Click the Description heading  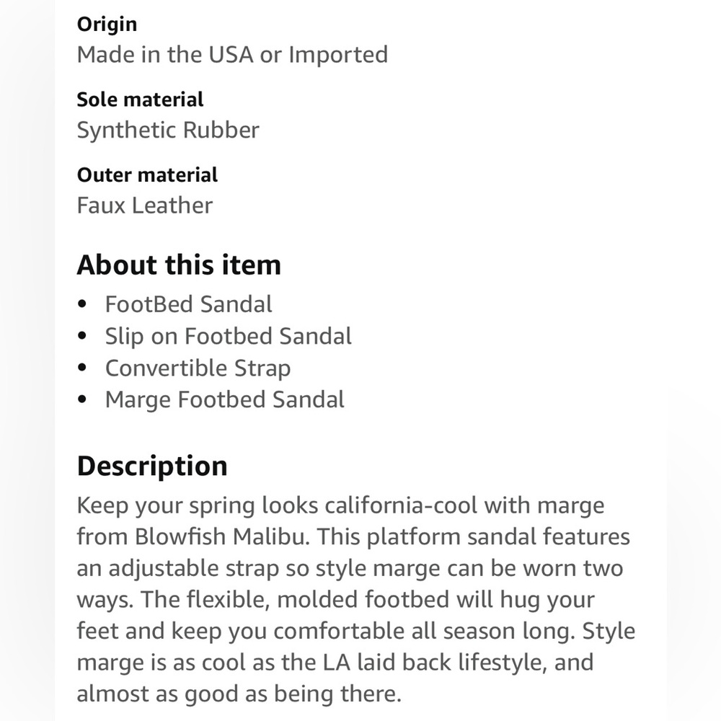pyautogui.click(x=152, y=466)
